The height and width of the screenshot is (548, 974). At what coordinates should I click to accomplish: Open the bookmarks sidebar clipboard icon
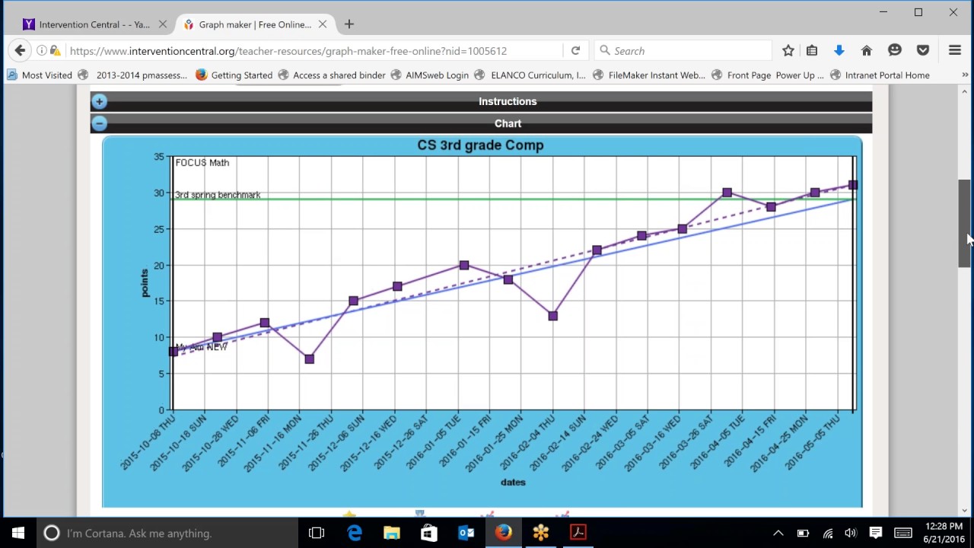point(812,50)
